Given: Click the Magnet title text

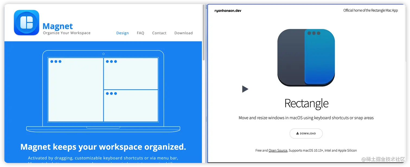Looking at the screenshot, I should click(58, 26).
